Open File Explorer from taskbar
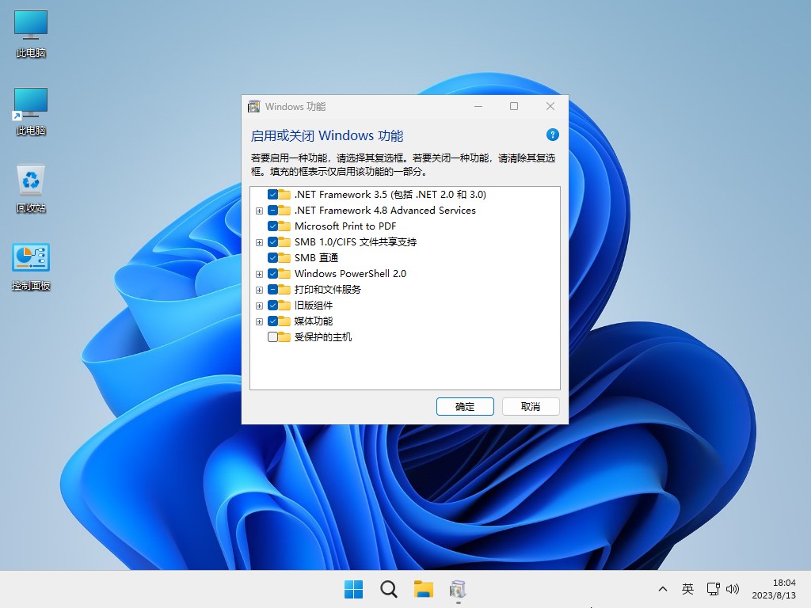 (423, 589)
